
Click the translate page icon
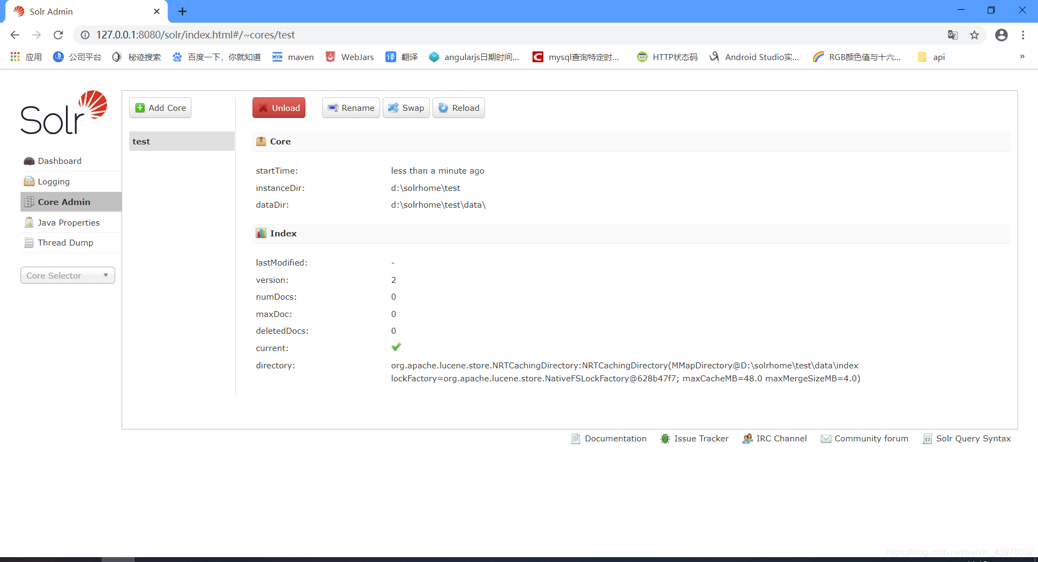click(953, 35)
